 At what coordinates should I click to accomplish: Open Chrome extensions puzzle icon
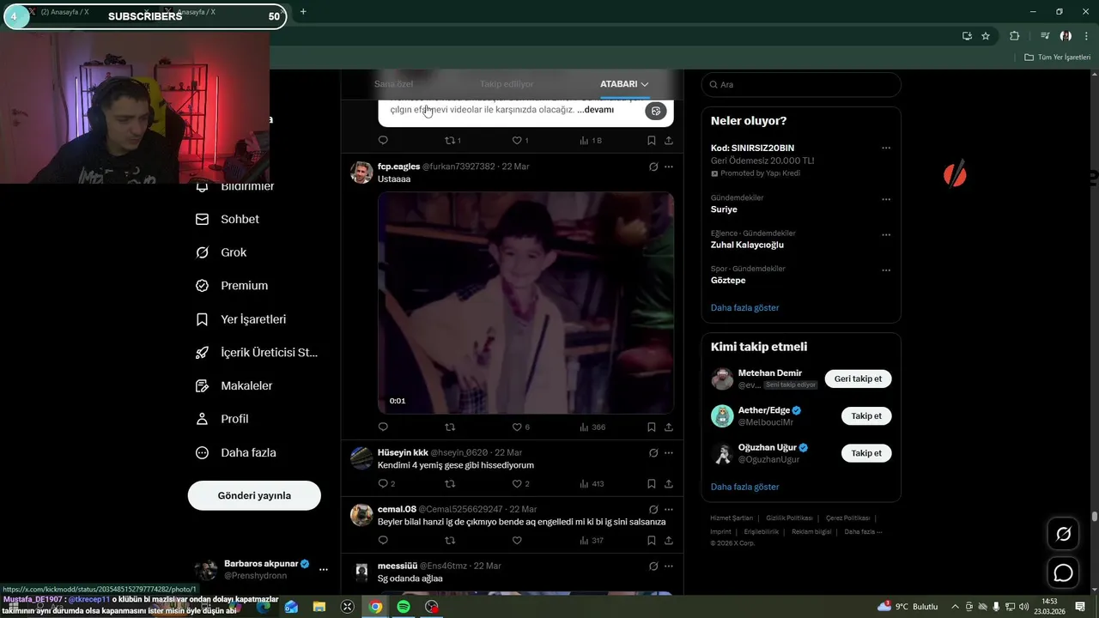(1014, 36)
